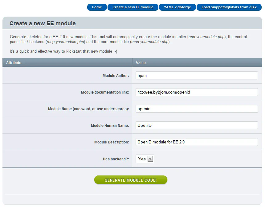Go to Create a new EE module tab
The width and height of the screenshot is (265, 209).
pyautogui.click(x=133, y=7)
